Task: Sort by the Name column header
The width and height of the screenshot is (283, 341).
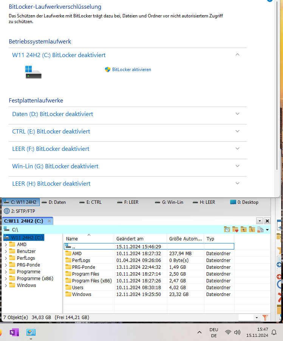Action: click(x=89, y=239)
